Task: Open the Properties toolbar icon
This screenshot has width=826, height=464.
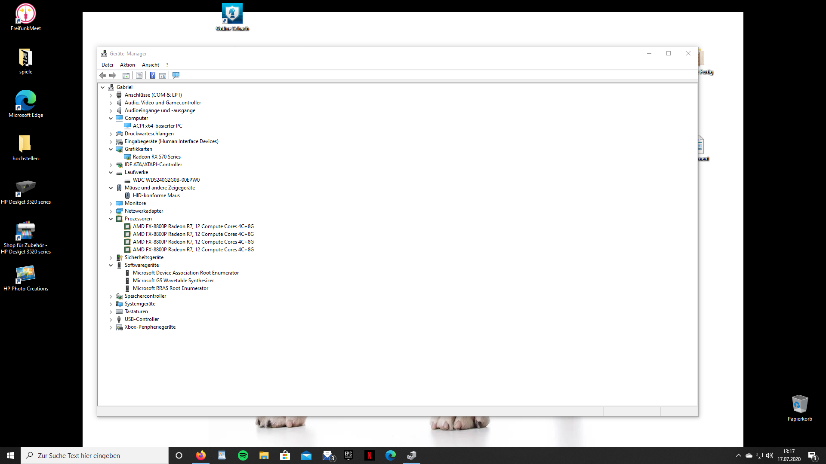Action: 139,76
